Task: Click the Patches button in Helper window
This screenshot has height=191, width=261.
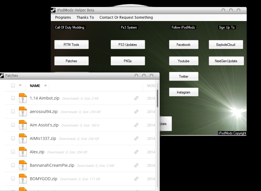Action: pyautogui.click(x=72, y=61)
